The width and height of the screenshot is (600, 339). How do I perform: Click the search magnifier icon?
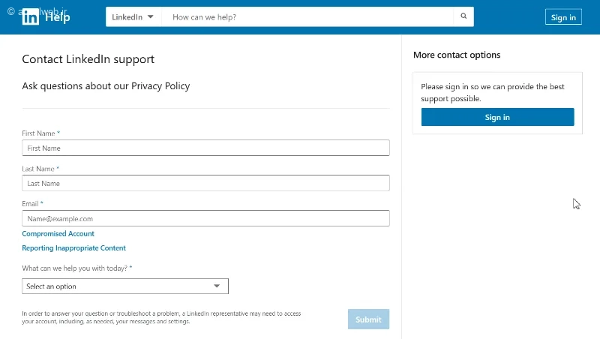pyautogui.click(x=463, y=16)
